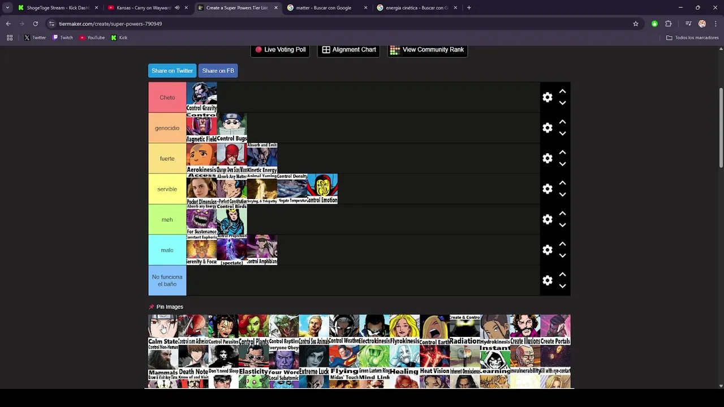Viewport: 724px width, 407px height.
Task: Open settings gear for malo tier
Action: 547,250
